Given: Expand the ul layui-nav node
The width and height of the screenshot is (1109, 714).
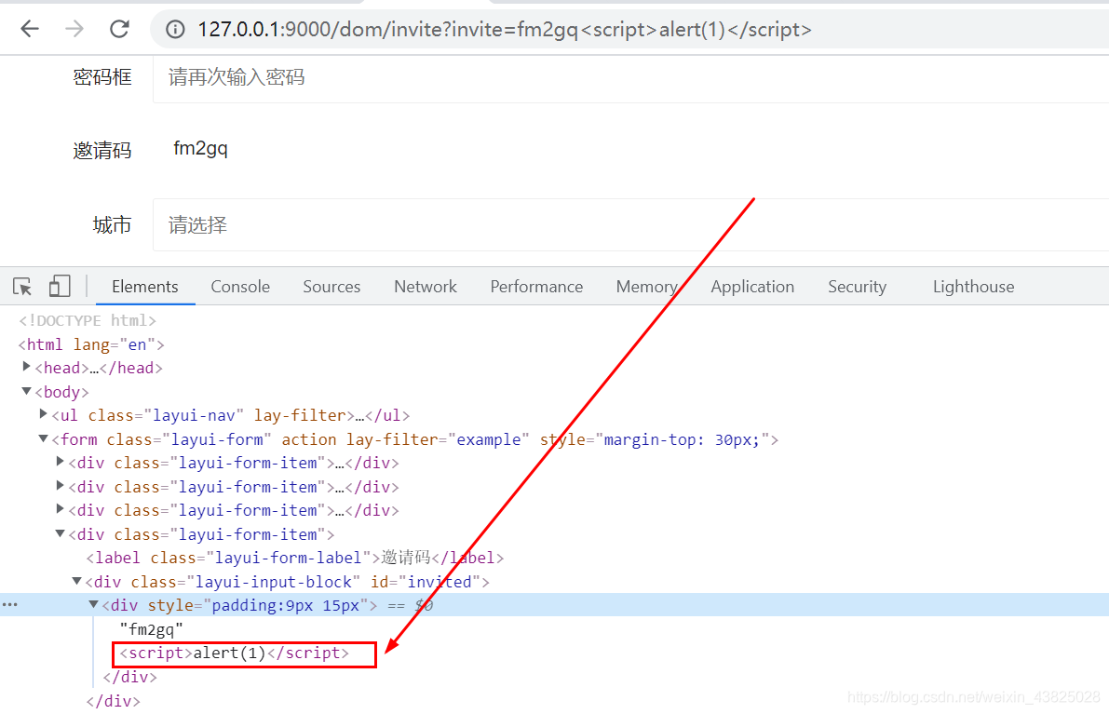Looking at the screenshot, I should tap(43, 413).
